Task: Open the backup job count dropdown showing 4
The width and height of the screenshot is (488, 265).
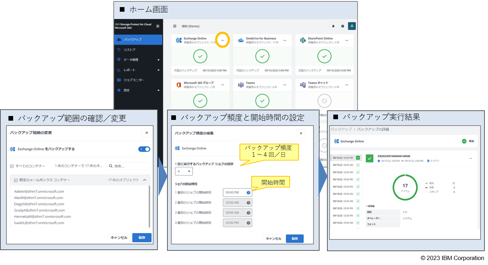Action: 184,171
